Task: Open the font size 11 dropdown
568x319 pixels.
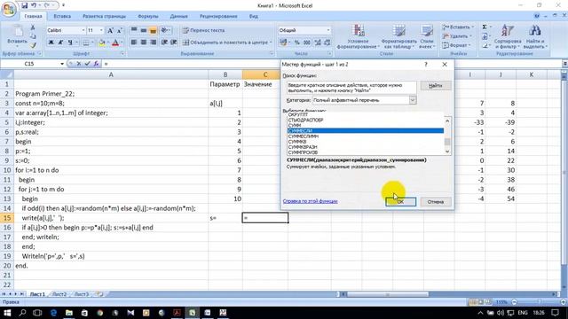Action: [101, 30]
